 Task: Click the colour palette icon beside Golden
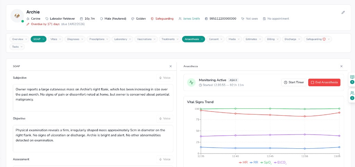[133, 19]
